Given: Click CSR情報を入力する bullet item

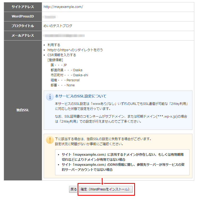Looking at the screenshot, I should (62, 55).
